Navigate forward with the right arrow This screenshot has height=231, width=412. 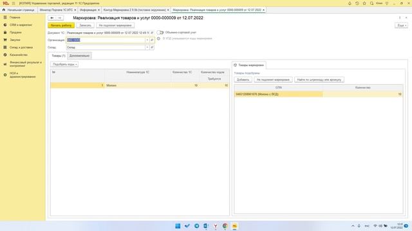click(x=60, y=18)
